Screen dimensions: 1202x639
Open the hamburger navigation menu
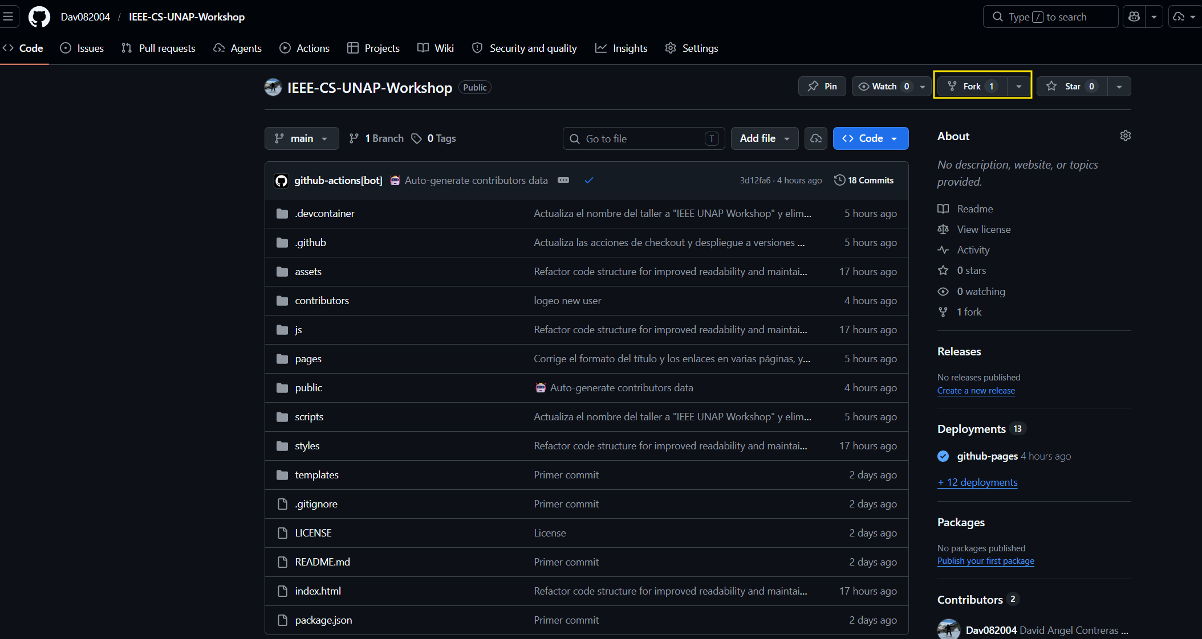point(8,17)
